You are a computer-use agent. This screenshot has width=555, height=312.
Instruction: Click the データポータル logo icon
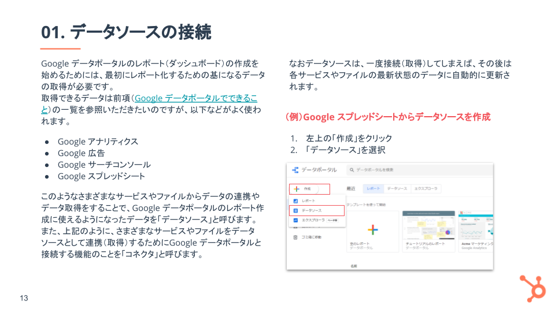pos(295,170)
